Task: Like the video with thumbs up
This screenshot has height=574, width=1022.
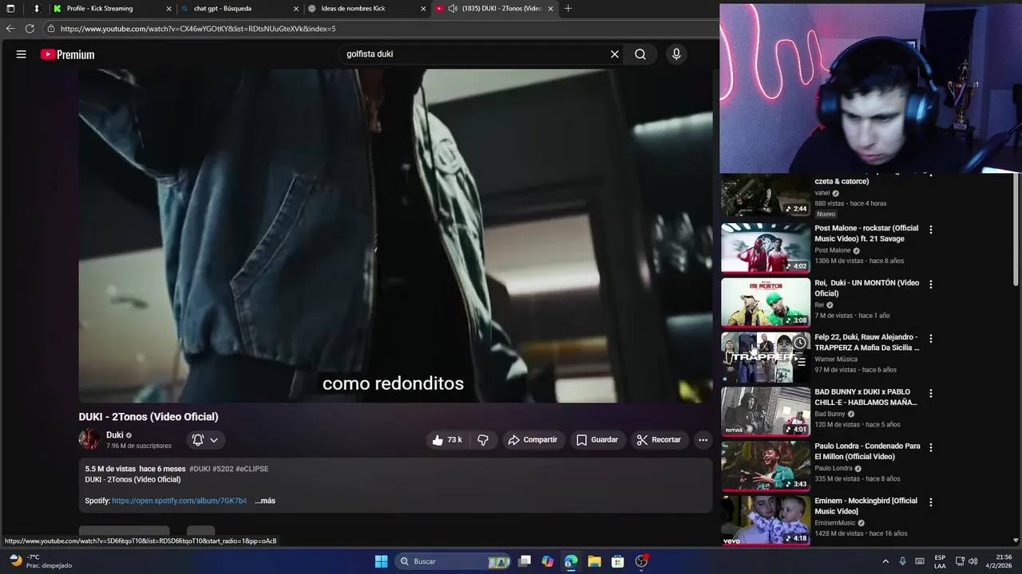Action: (447, 440)
